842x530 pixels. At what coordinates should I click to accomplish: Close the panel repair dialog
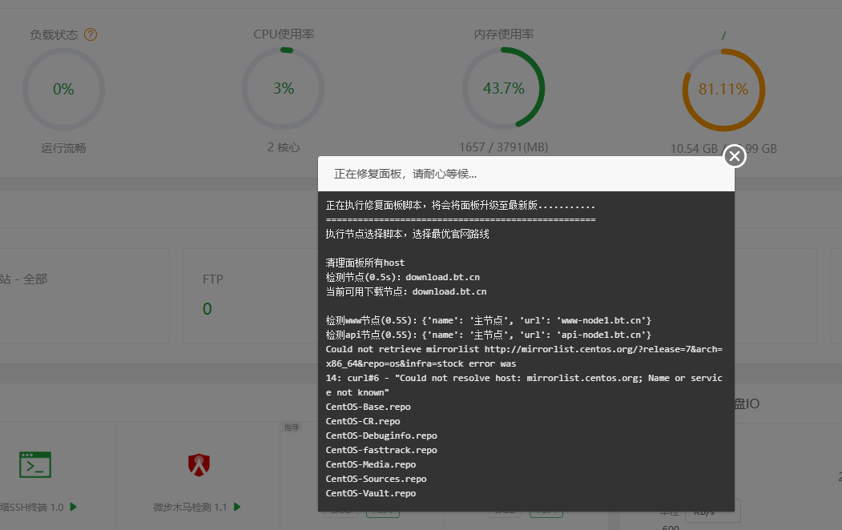click(735, 156)
